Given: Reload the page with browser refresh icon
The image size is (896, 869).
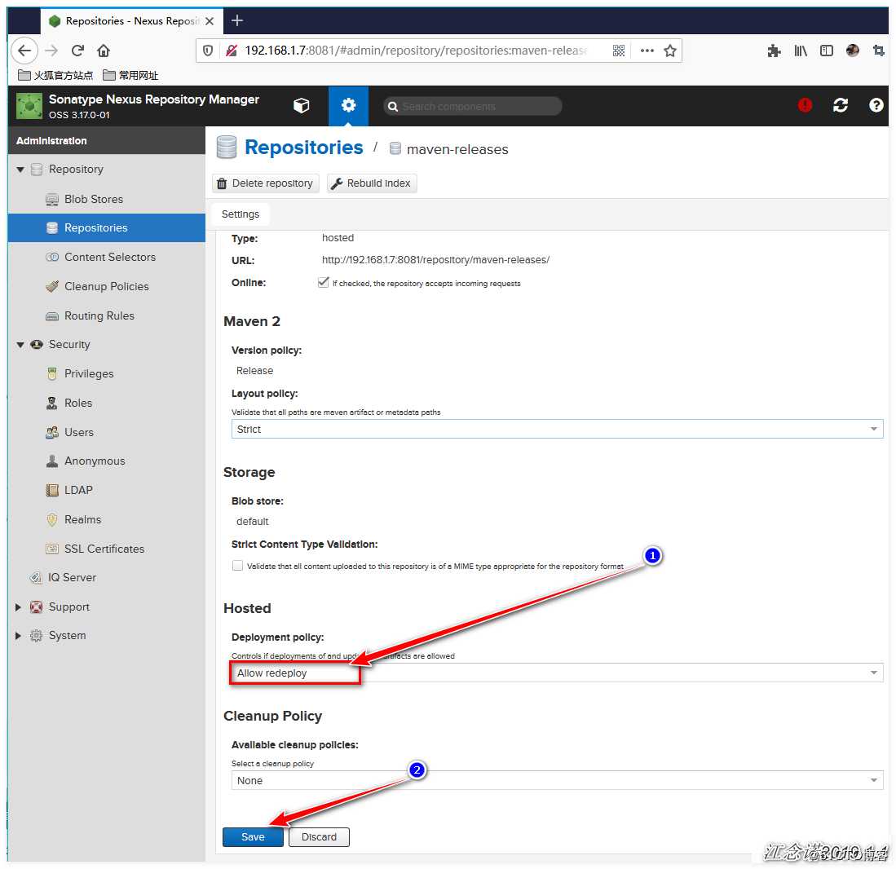Looking at the screenshot, I should click(77, 51).
